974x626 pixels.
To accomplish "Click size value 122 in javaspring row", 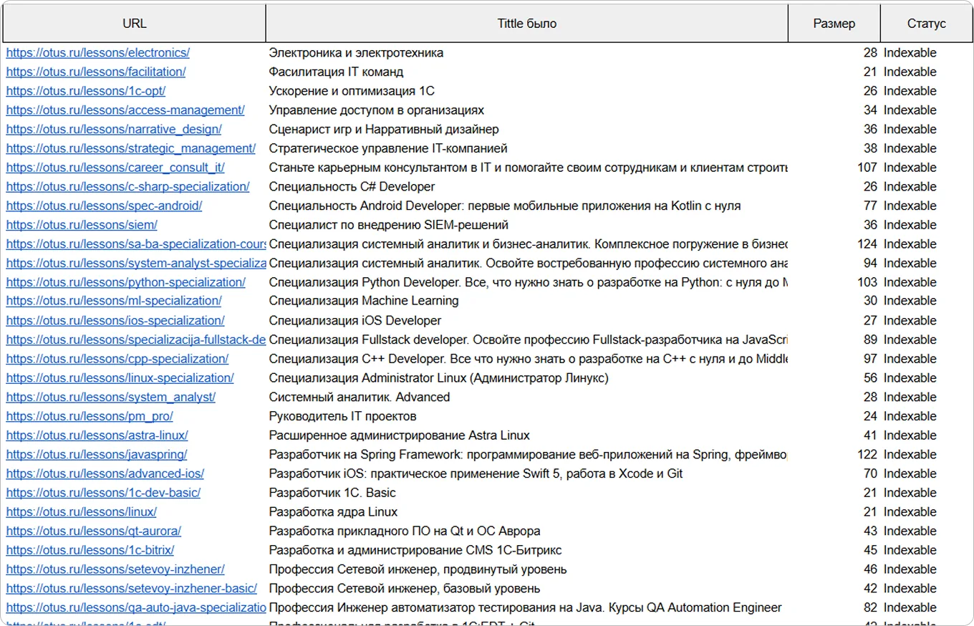I will click(867, 455).
